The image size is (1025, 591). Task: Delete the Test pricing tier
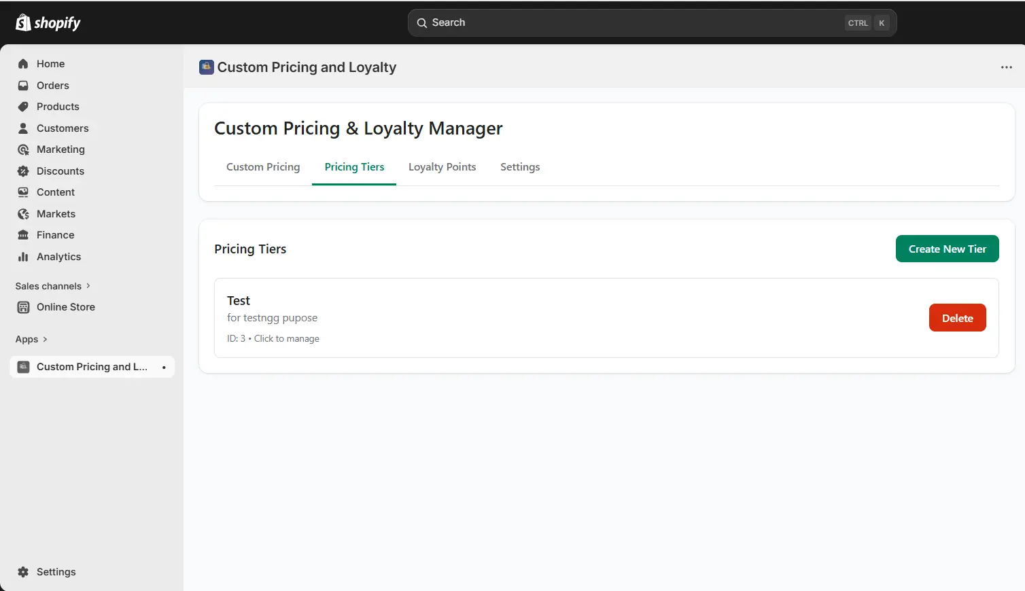[957, 317]
